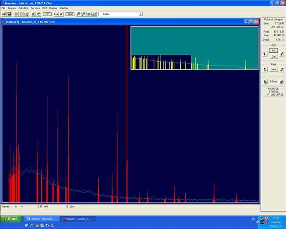Click the open file folder icon

4,14
